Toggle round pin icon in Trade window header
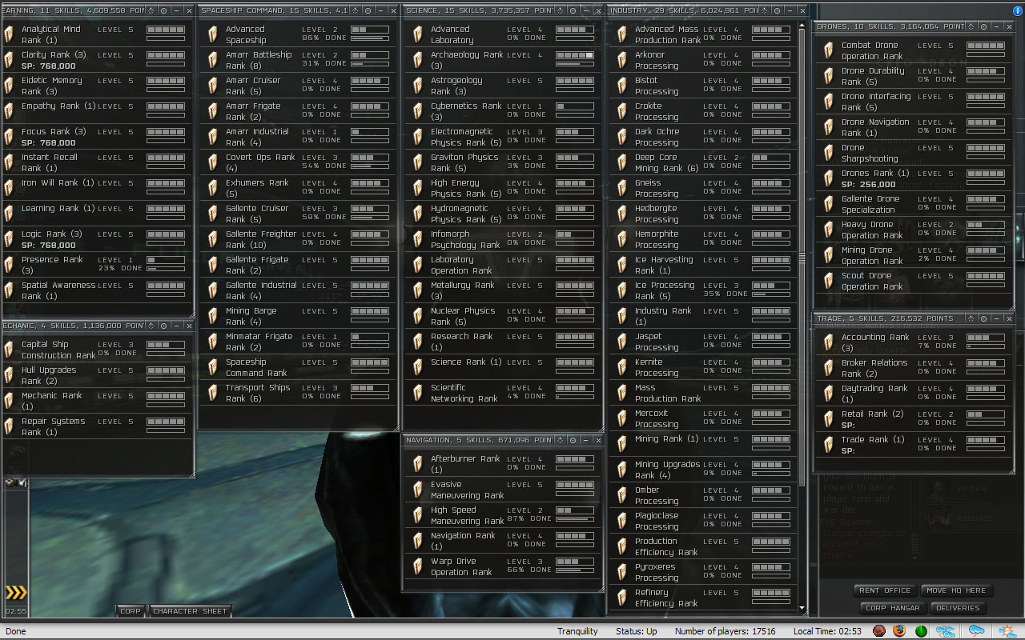The height and width of the screenshot is (640, 1025). click(x=983, y=318)
